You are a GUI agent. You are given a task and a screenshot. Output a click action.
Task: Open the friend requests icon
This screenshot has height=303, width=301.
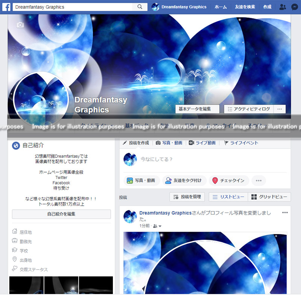click(283, 7)
